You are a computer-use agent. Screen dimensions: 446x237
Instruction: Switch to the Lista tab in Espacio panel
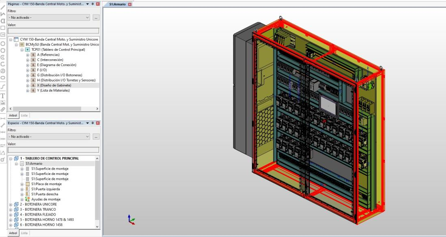(24, 233)
